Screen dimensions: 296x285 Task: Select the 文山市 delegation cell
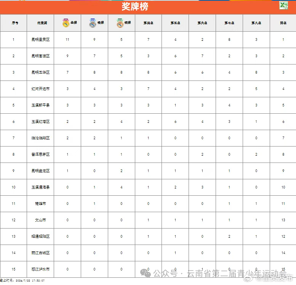click(x=40, y=220)
